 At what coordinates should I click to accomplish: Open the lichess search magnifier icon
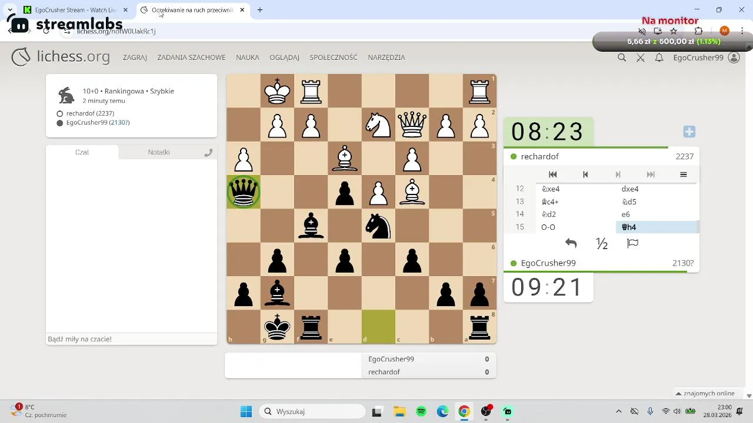pos(622,58)
